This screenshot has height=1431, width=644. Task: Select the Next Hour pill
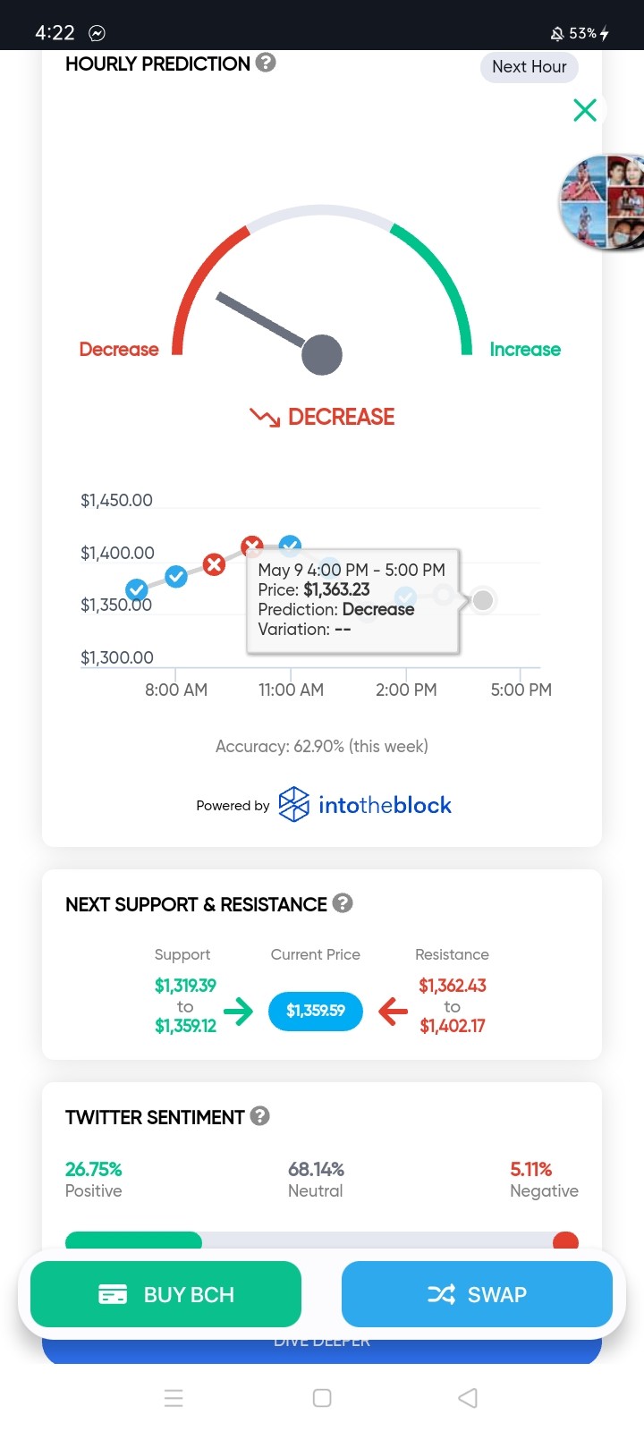click(530, 67)
